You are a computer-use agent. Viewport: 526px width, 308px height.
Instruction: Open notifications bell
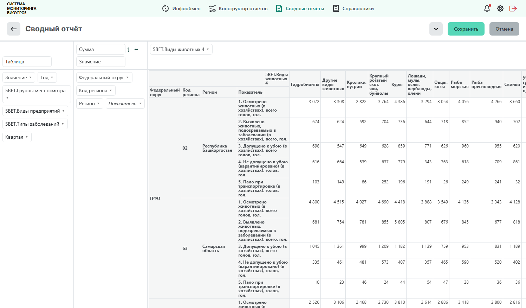(487, 8)
